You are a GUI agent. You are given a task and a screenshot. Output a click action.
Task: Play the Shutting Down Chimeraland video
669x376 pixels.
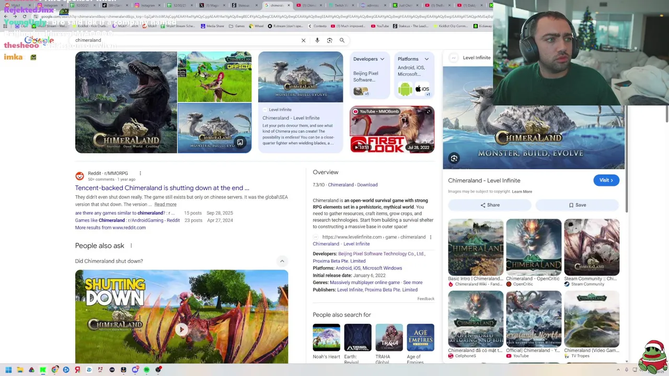[x=181, y=330]
